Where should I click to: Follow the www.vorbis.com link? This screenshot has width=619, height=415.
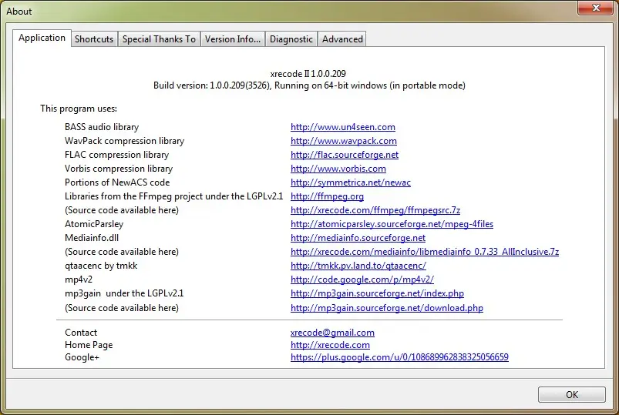tap(338, 169)
